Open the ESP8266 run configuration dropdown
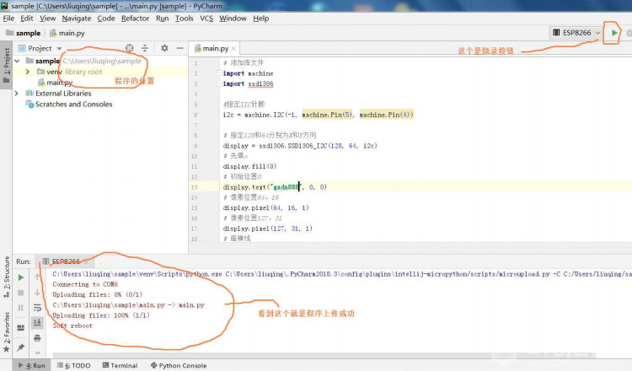This screenshot has width=632, height=371. (x=576, y=33)
